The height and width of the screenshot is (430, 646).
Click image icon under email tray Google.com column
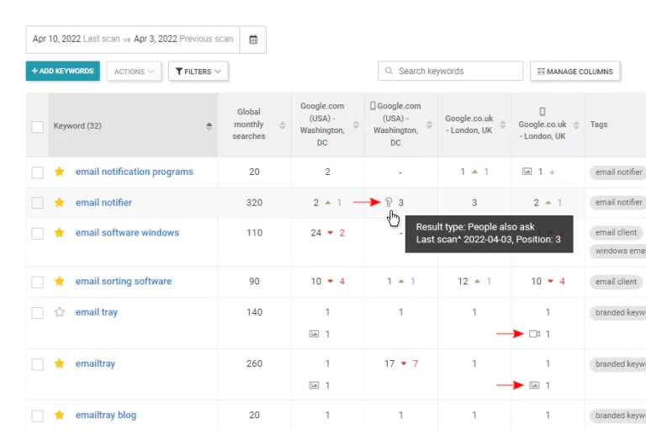[x=314, y=334]
